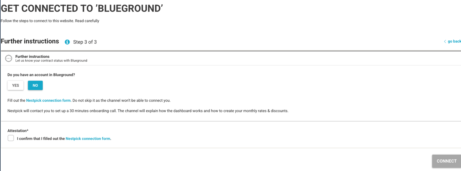This screenshot has width=461, height=171.
Task: Click the 'GET CONNECTED TO BLUEGROUND' page title
Action: click(x=82, y=9)
